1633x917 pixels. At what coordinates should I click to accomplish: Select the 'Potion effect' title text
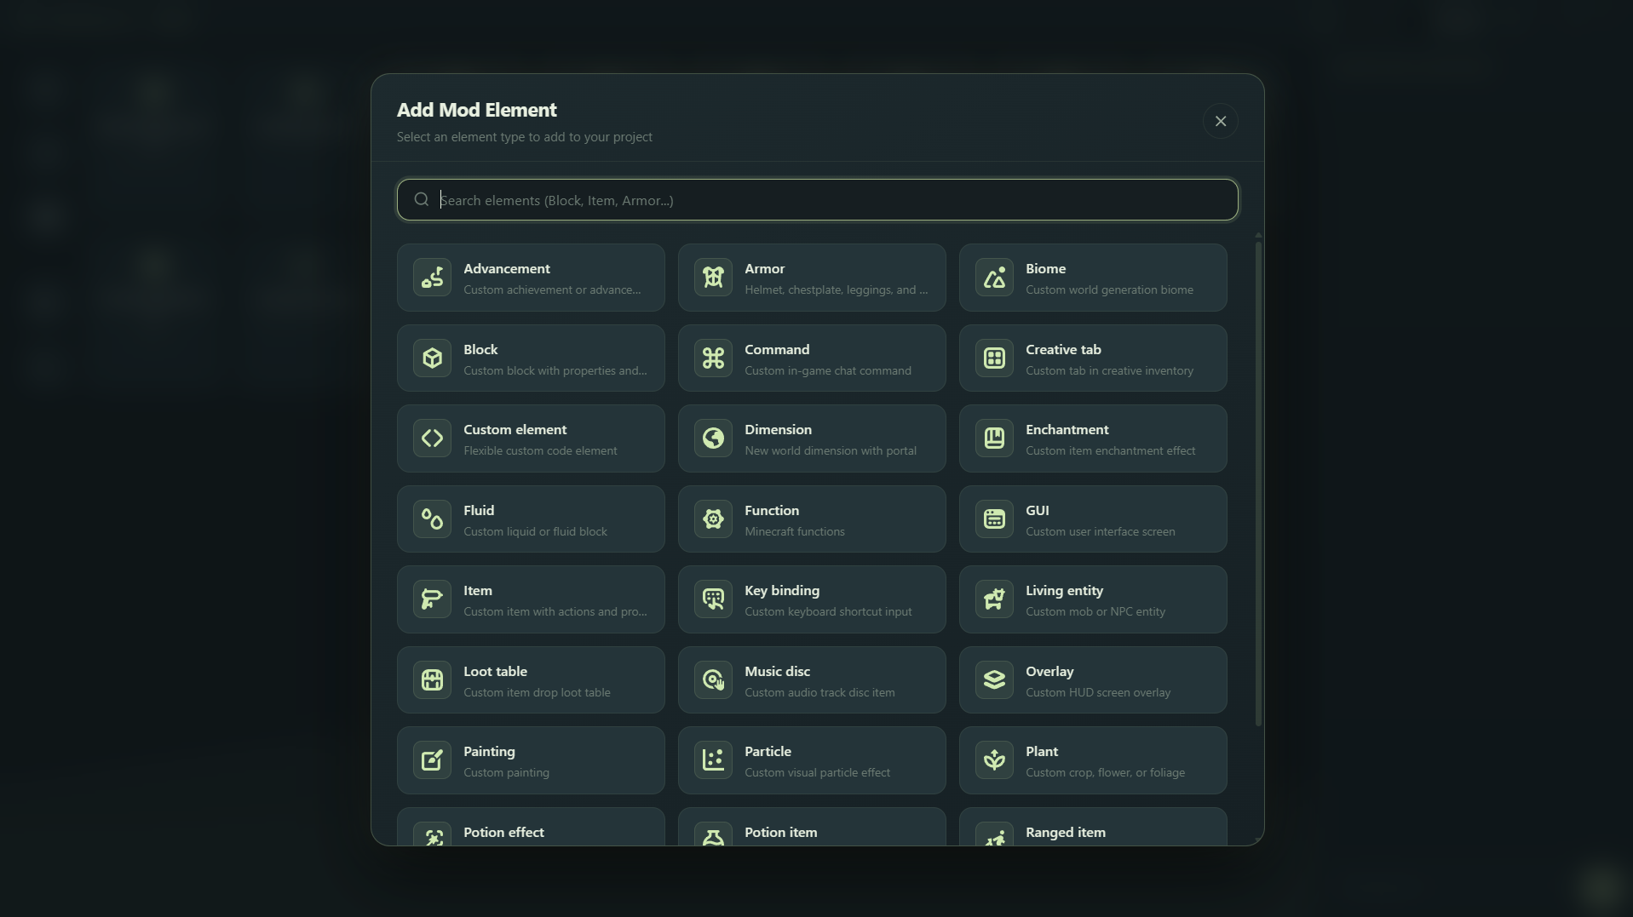(x=503, y=833)
